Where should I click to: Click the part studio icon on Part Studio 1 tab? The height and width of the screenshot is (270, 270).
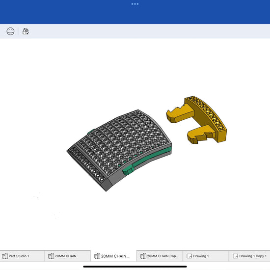coord(5,256)
